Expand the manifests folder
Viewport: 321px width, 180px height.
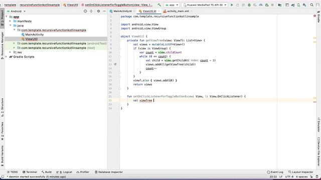10,21
